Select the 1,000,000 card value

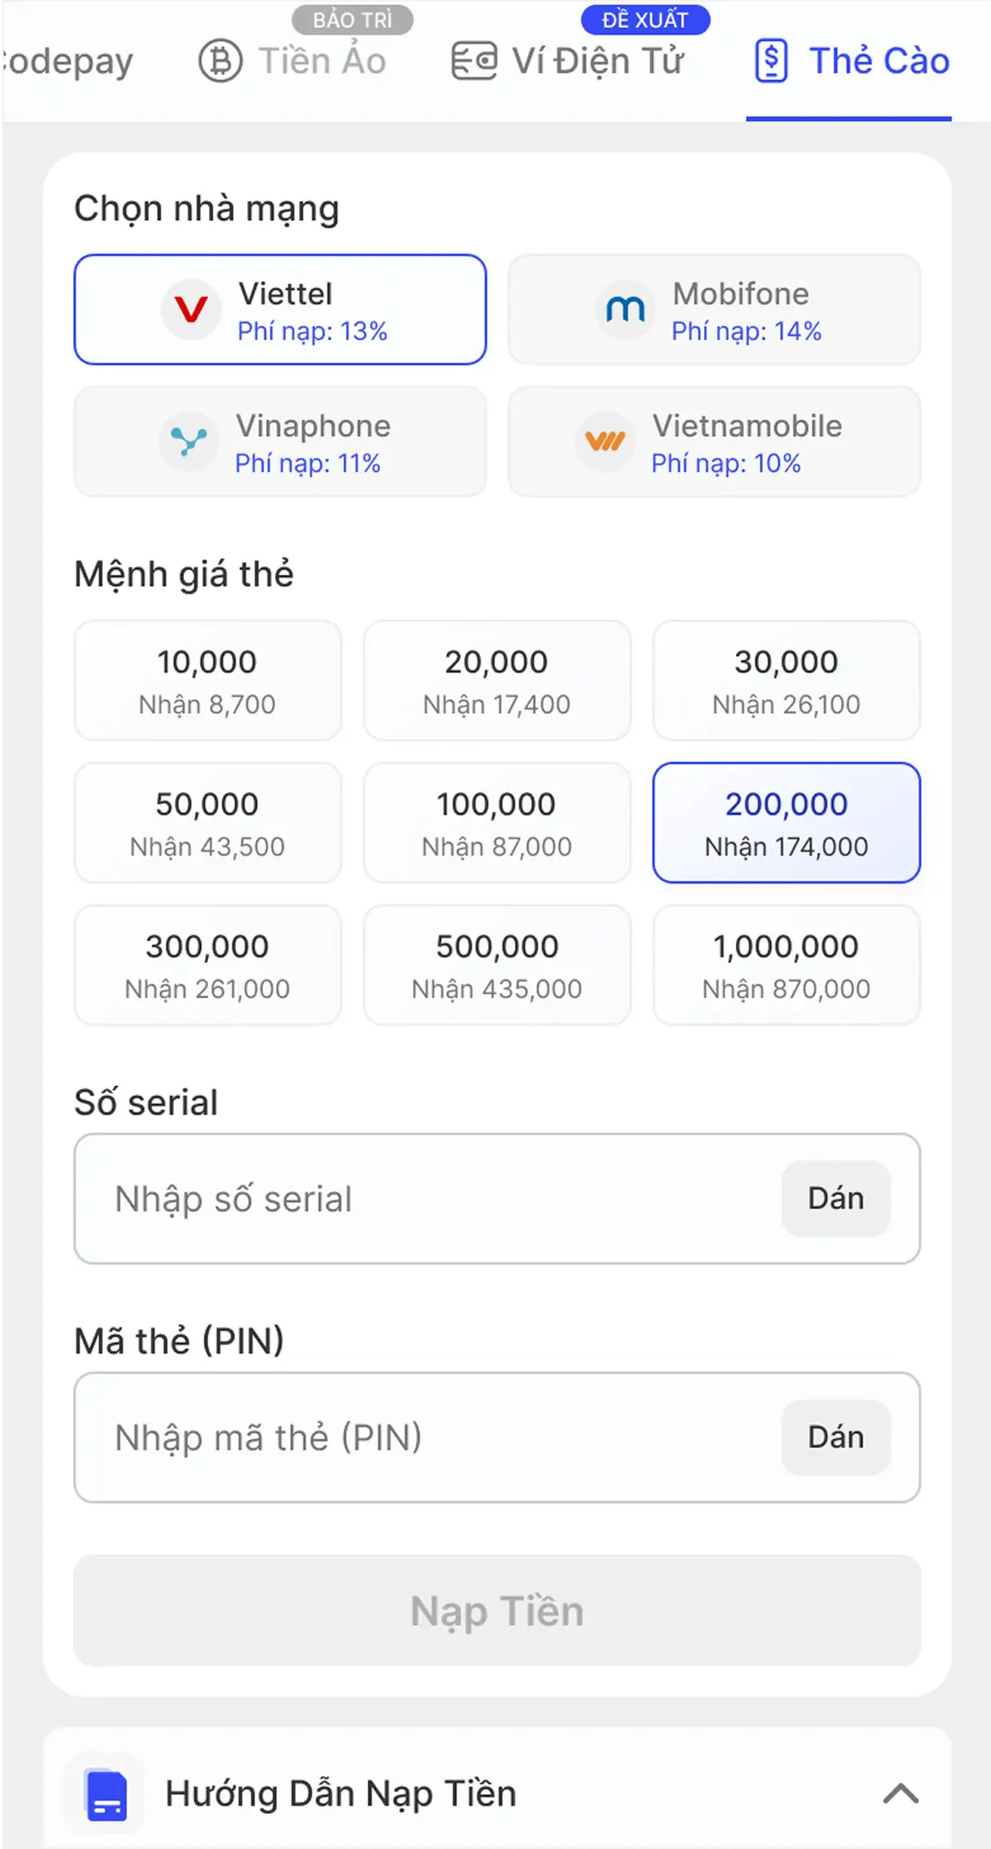(x=786, y=965)
